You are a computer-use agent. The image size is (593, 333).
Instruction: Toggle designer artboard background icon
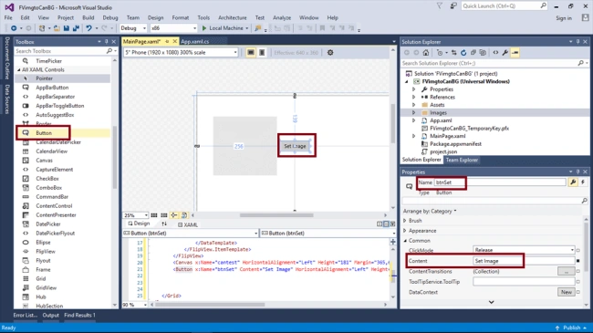[184, 215]
